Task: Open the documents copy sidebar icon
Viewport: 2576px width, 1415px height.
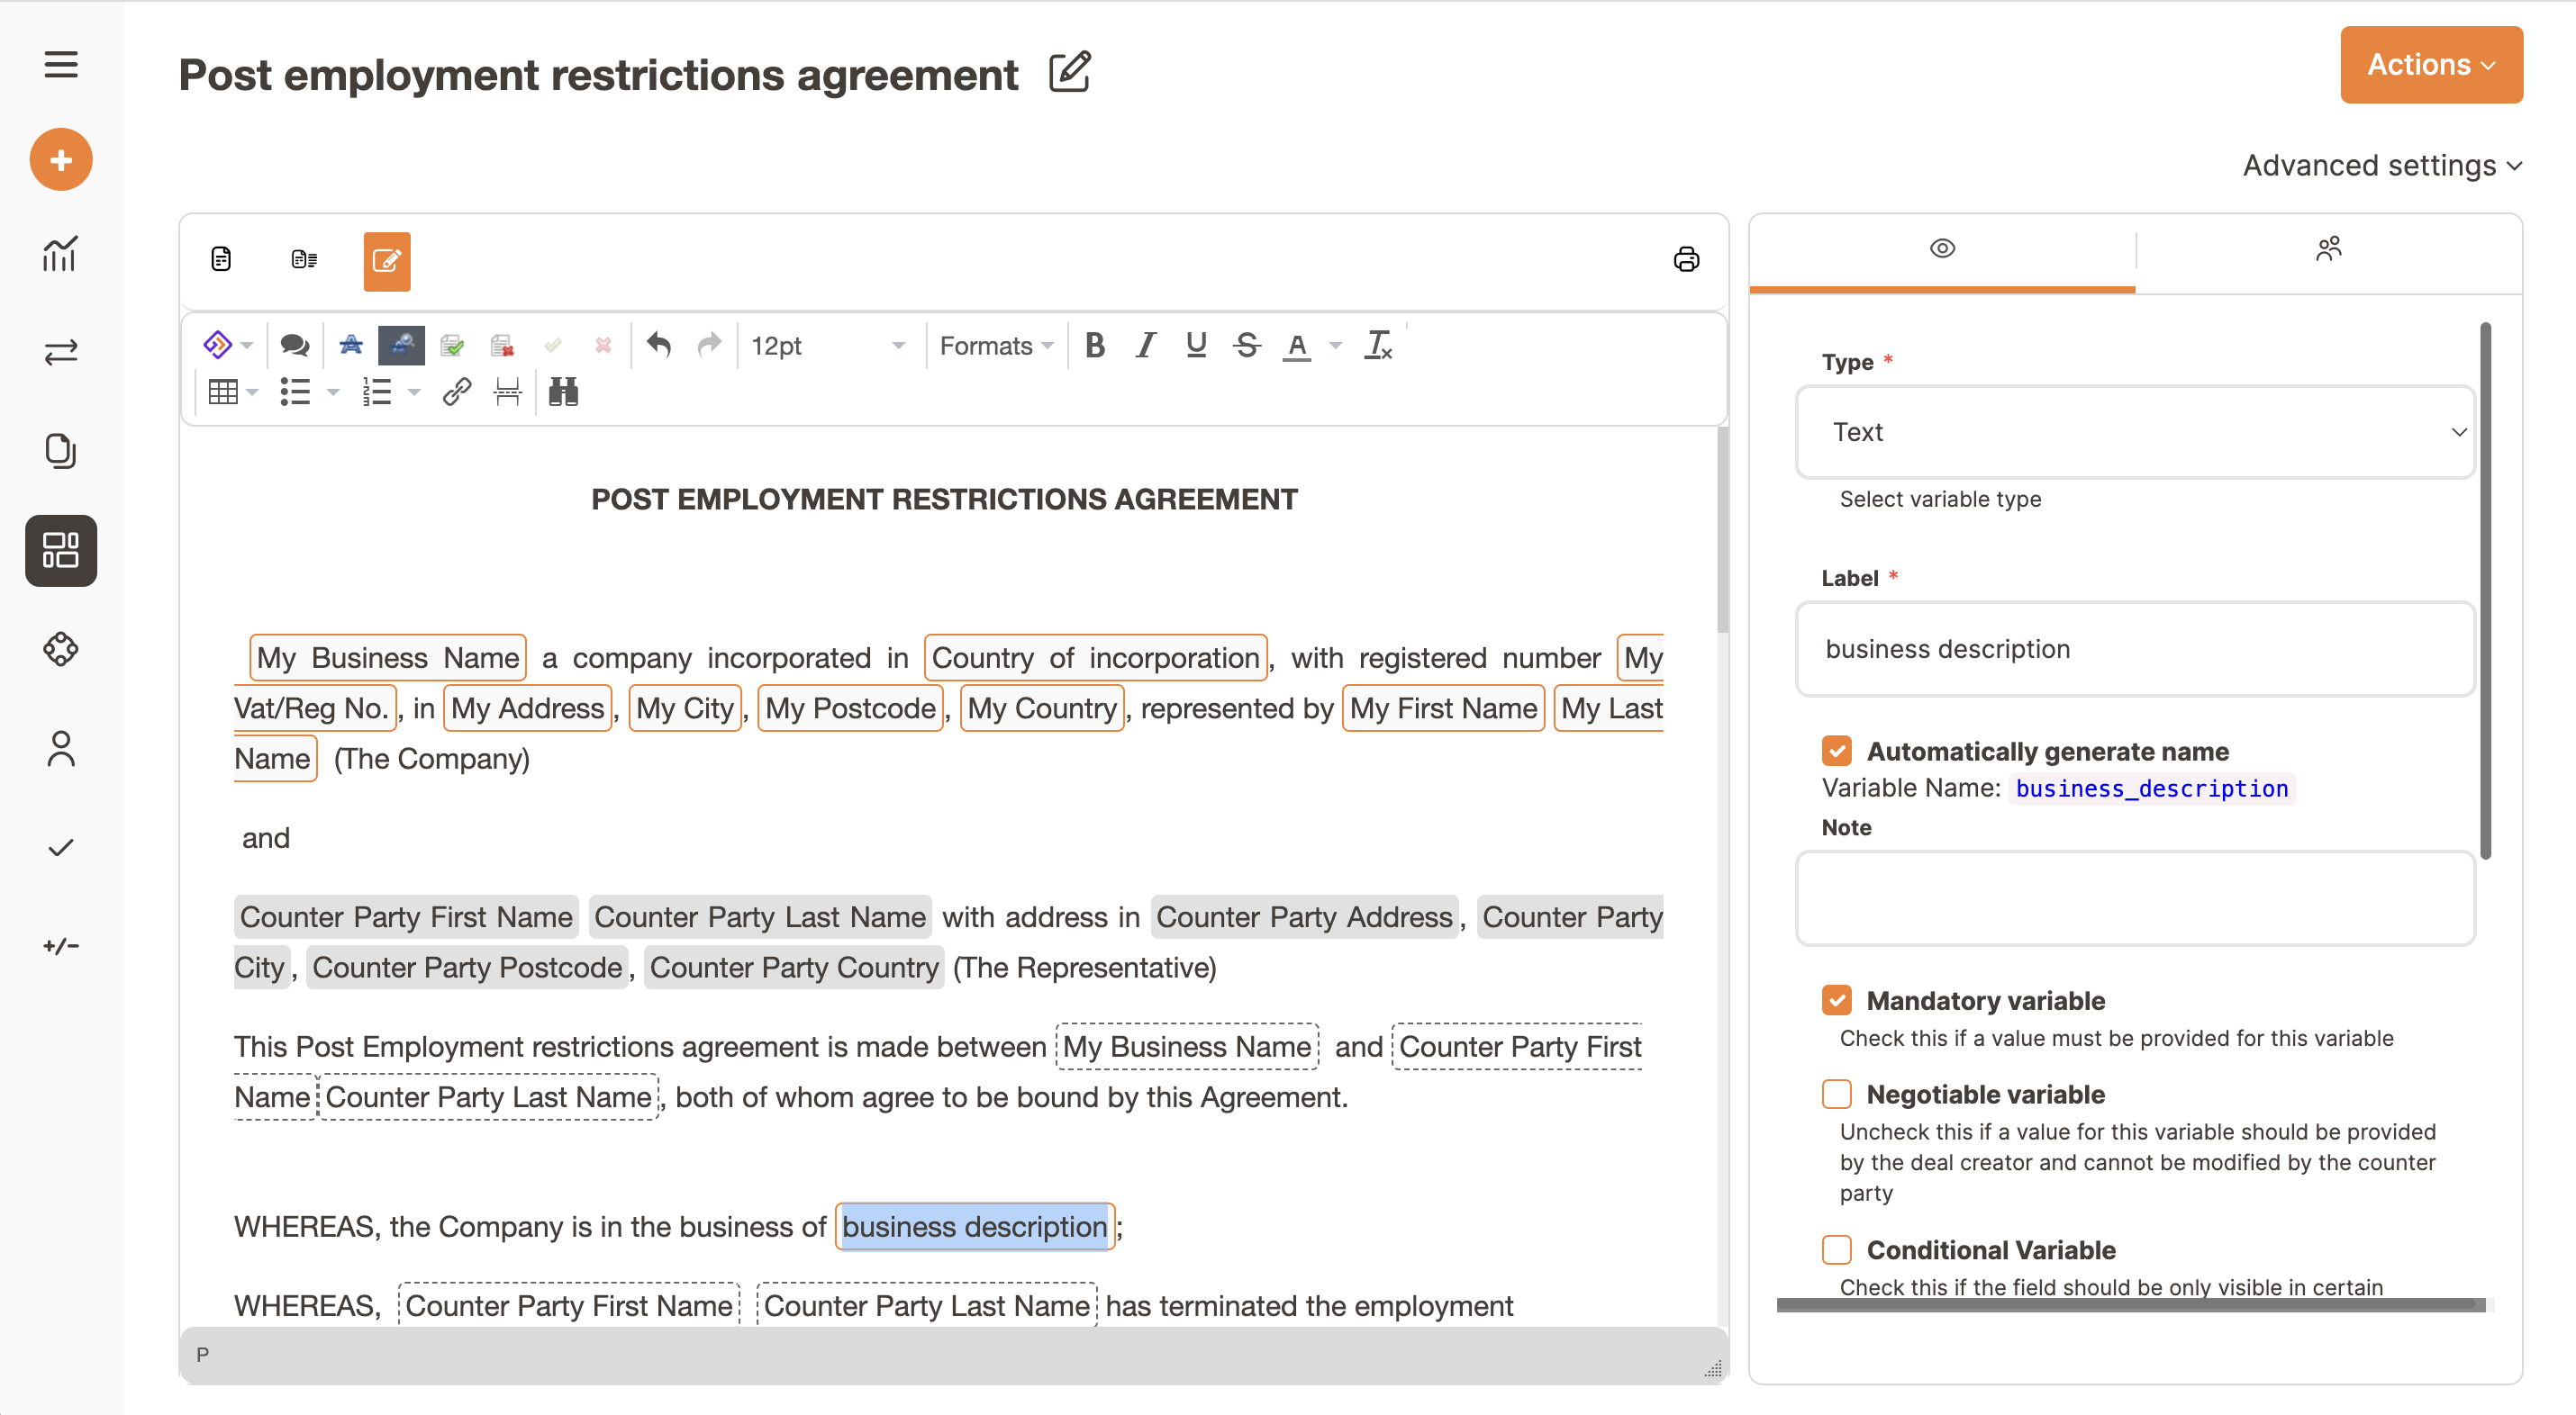Action: click(x=61, y=450)
